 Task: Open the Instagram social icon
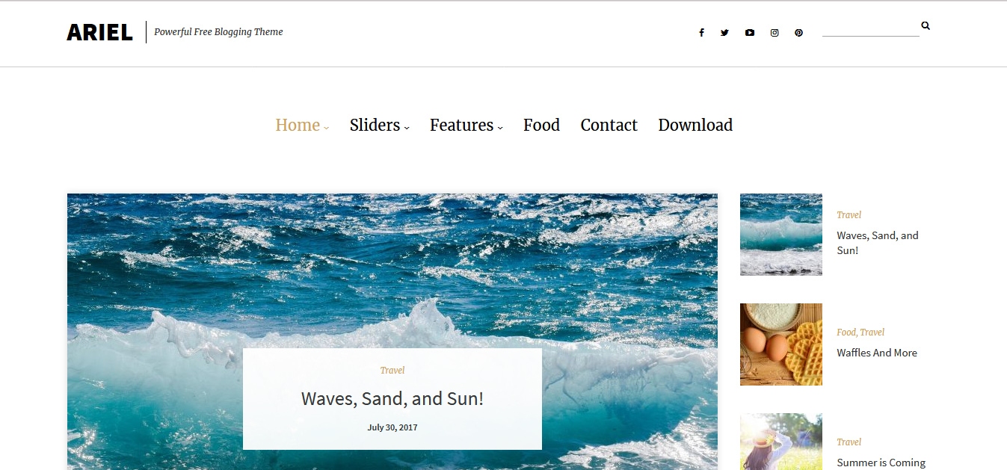(x=775, y=33)
